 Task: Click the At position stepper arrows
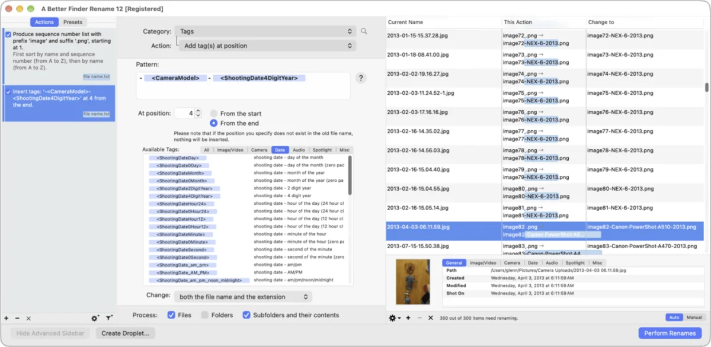198,113
